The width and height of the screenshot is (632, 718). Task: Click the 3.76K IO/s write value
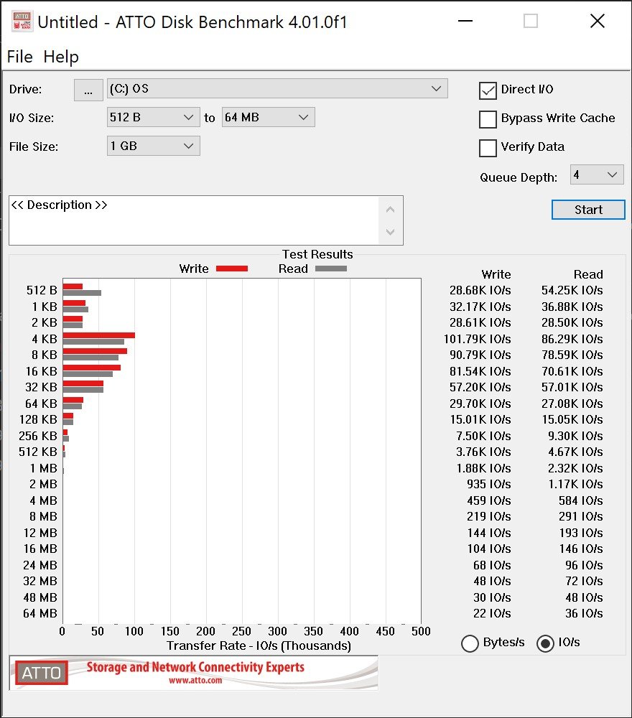pyautogui.click(x=483, y=452)
